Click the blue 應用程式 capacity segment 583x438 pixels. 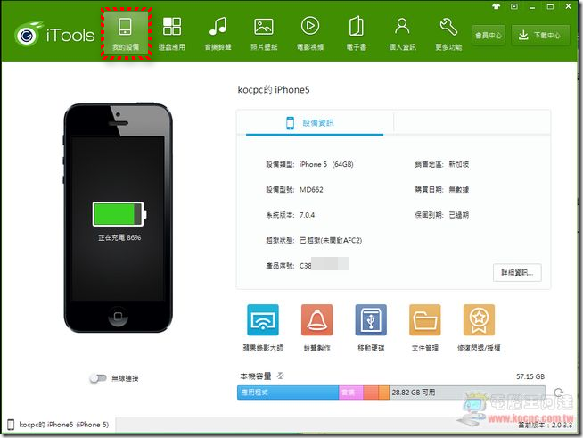pyautogui.click(x=288, y=393)
